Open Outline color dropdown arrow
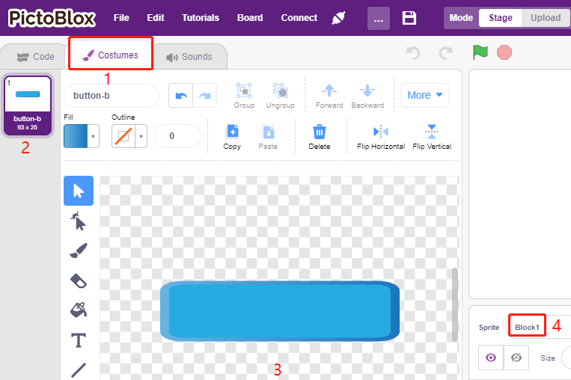Image resolution: width=571 pixels, height=380 pixels. [141, 136]
